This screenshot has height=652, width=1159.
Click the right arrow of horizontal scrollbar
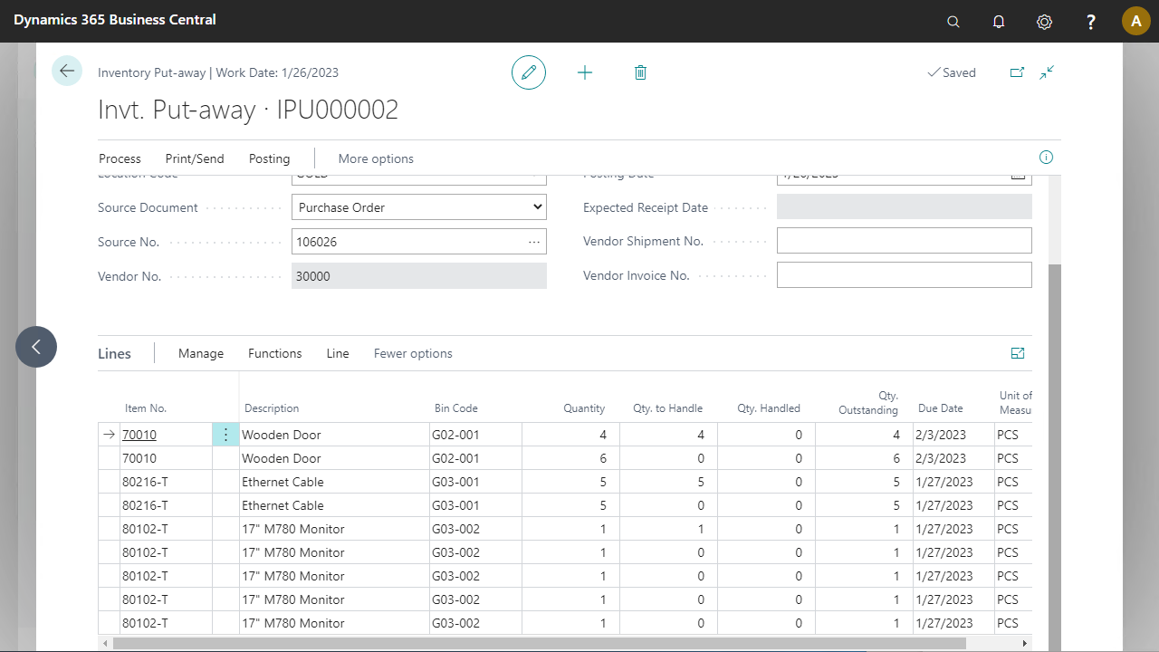pos(1024,643)
